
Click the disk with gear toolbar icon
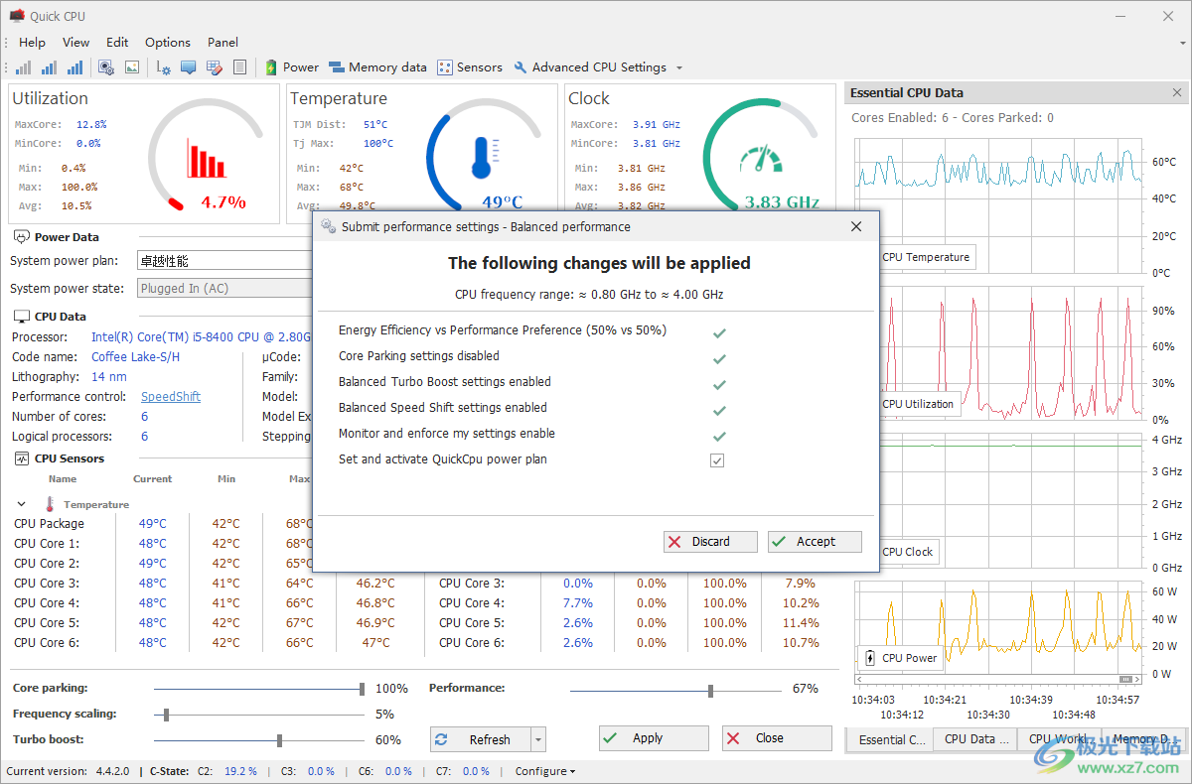tap(106, 67)
